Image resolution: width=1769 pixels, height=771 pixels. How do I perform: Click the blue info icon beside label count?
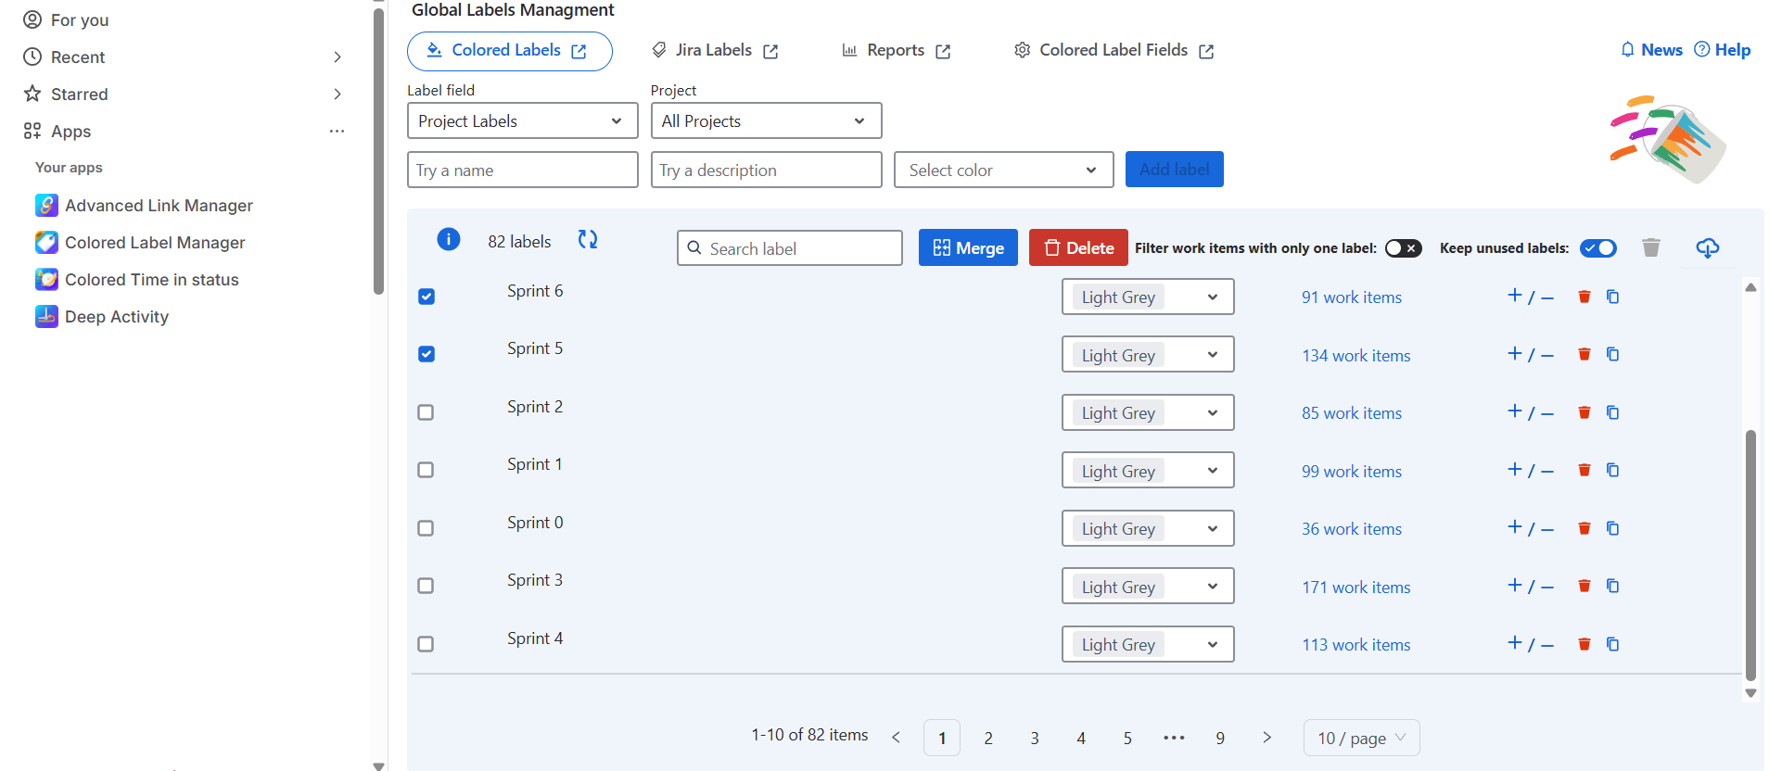click(x=448, y=240)
